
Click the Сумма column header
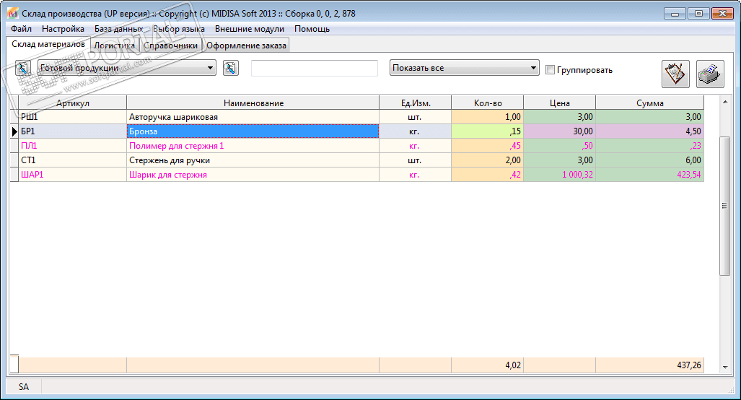(x=650, y=103)
